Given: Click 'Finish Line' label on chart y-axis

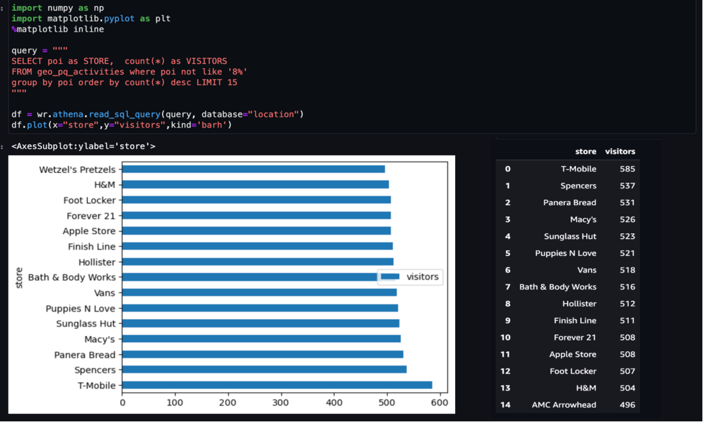Looking at the screenshot, I should (x=91, y=246).
